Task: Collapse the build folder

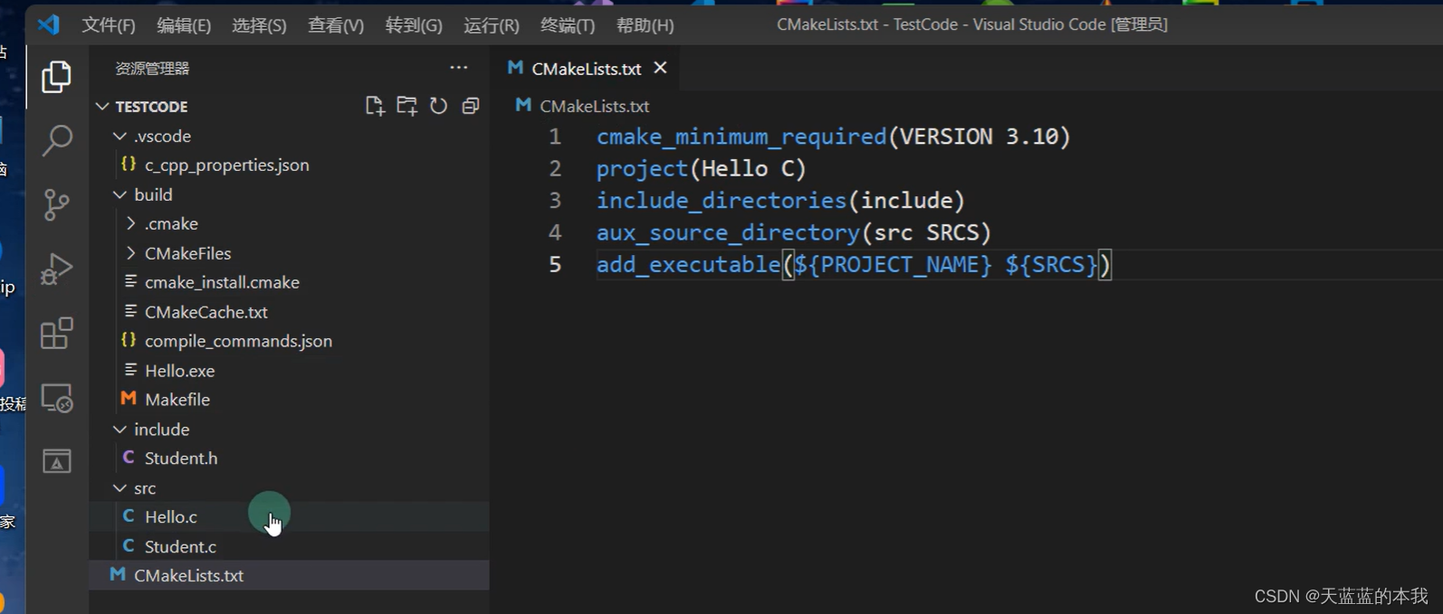Action: pos(119,194)
